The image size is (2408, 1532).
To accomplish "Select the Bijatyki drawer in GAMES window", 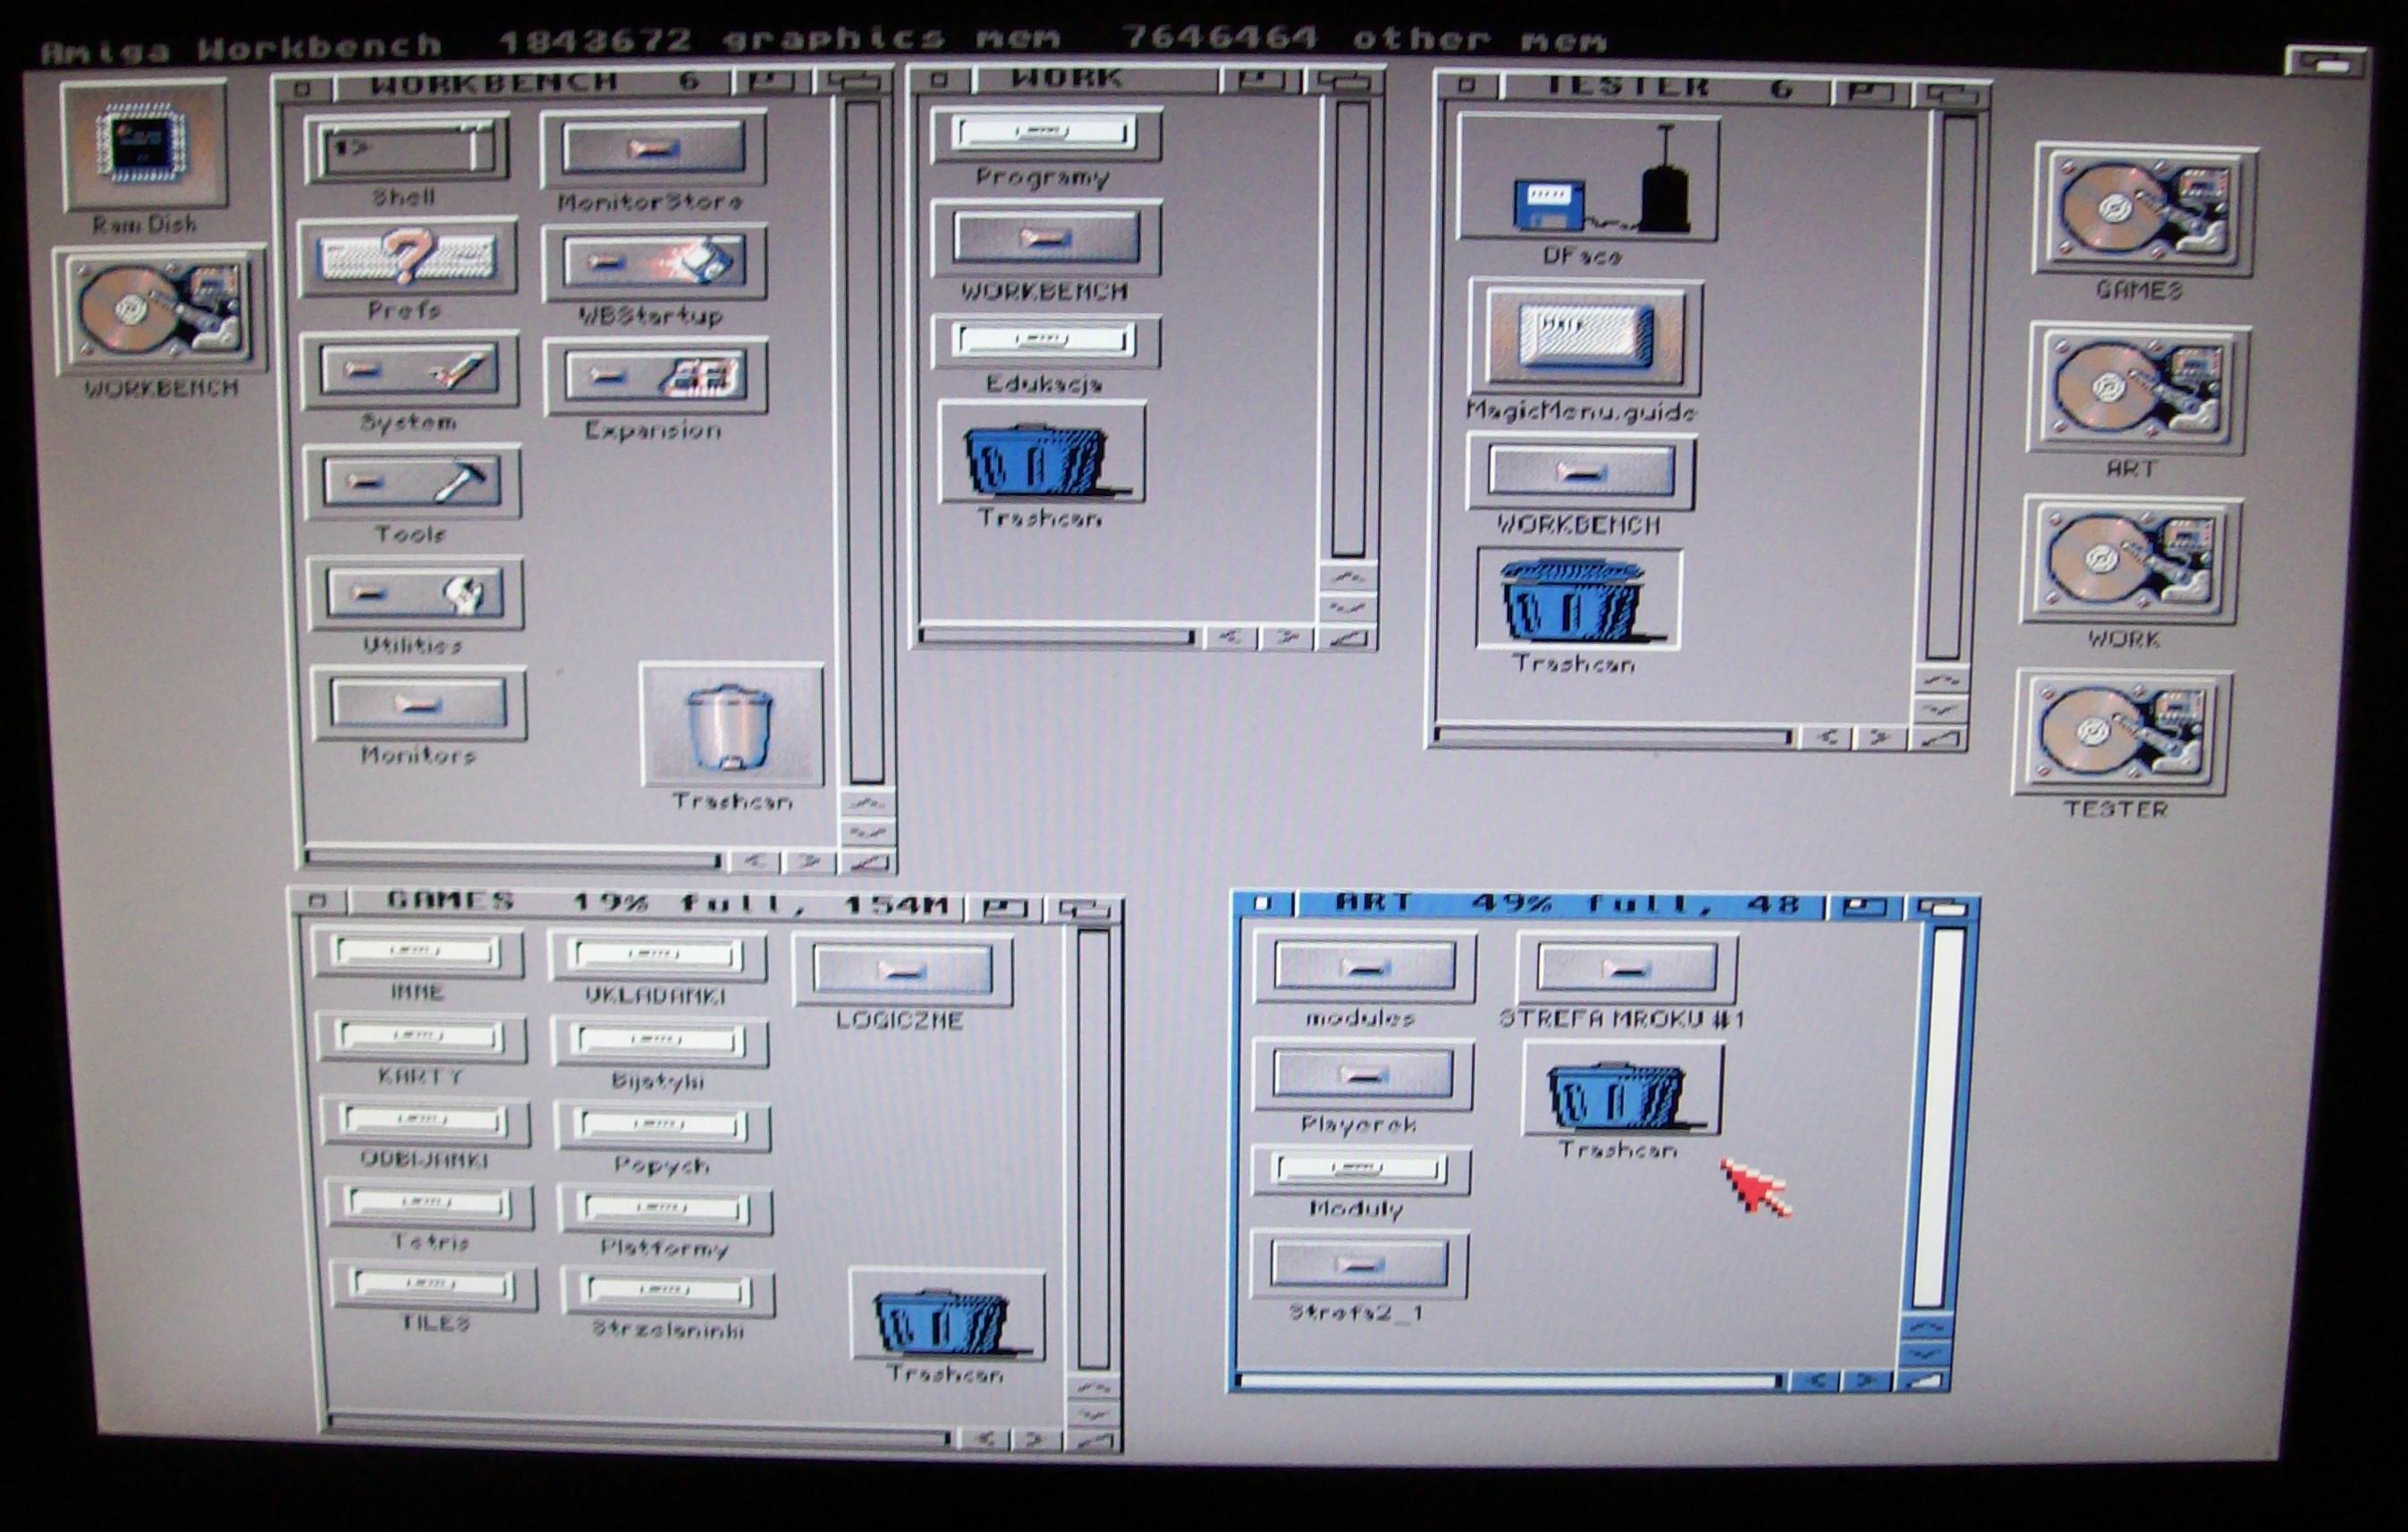I will [x=660, y=1042].
